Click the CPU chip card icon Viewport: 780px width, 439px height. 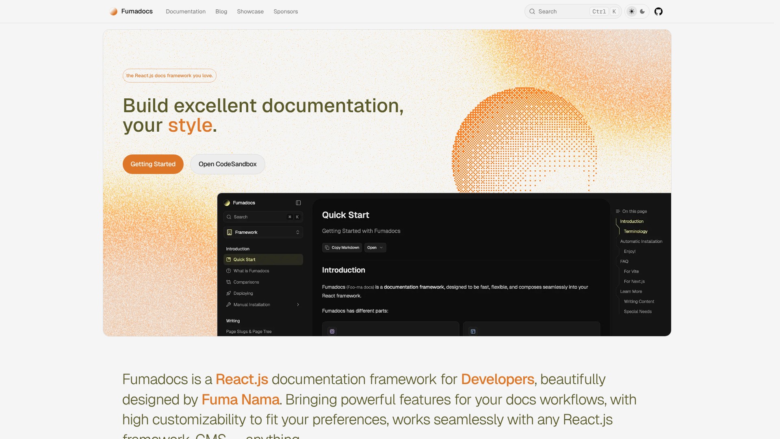pos(332,331)
